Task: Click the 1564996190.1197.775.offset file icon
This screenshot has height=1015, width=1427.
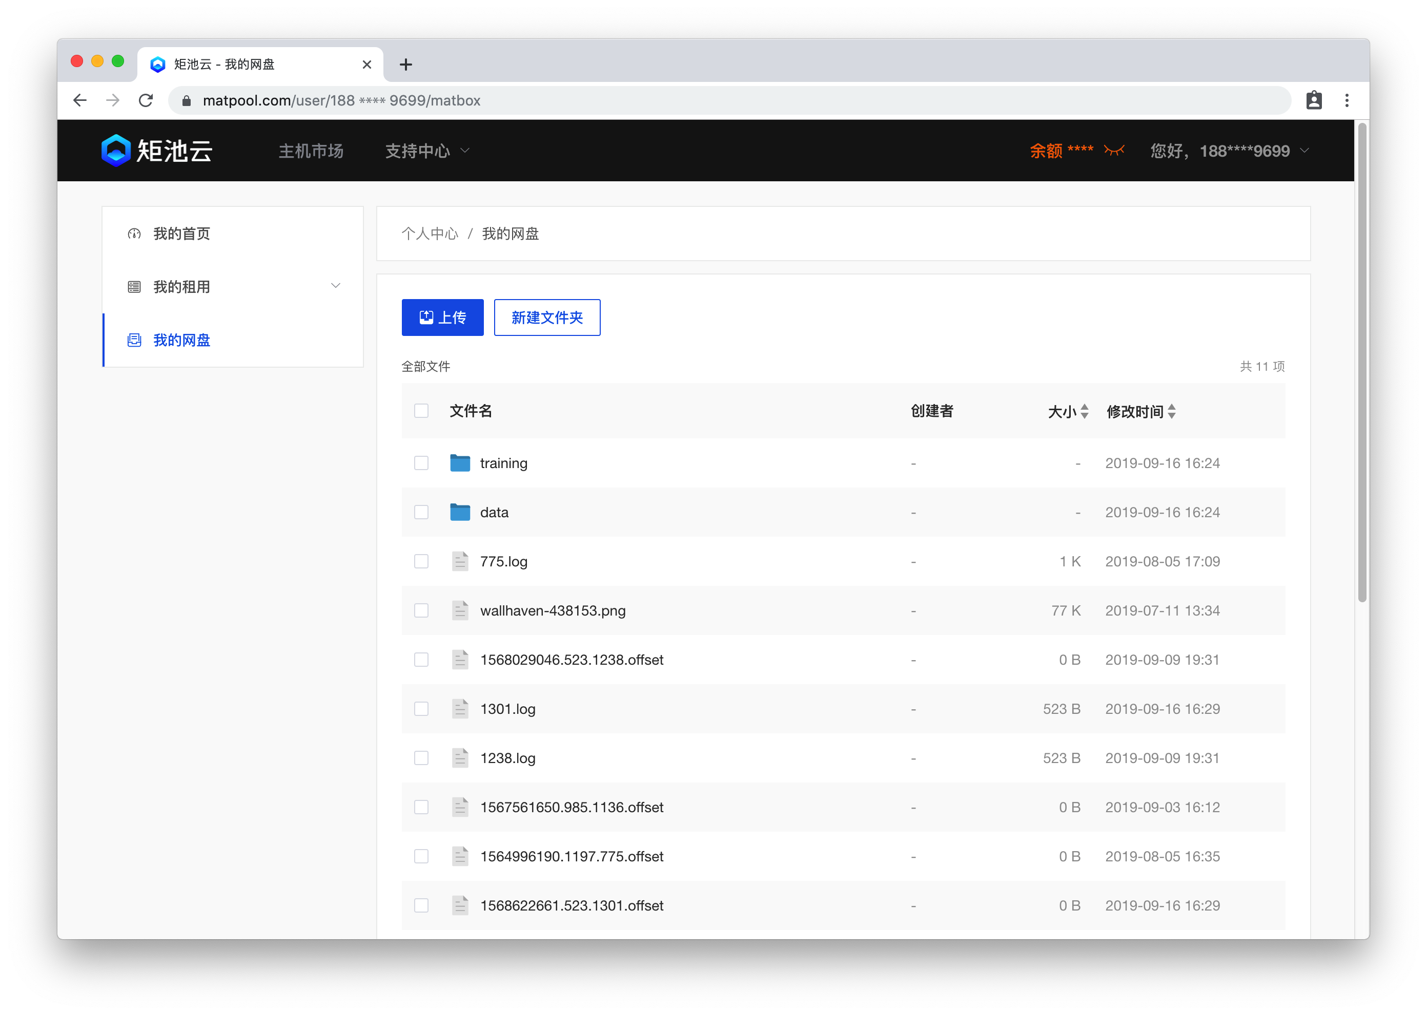Action: (x=460, y=856)
